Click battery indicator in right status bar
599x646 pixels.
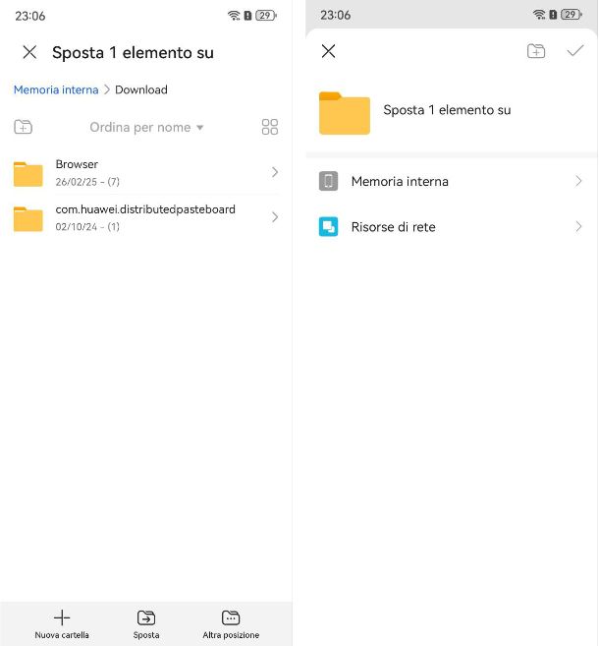[572, 15]
